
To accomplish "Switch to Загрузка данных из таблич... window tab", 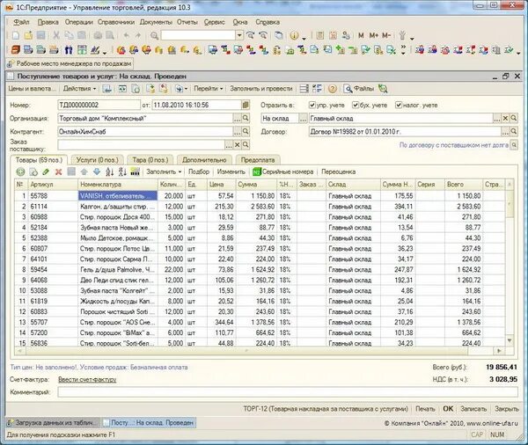I will coord(53,422).
